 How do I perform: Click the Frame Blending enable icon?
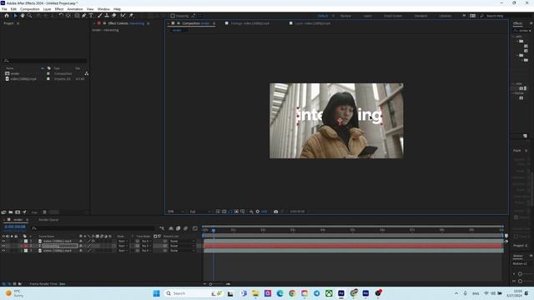coord(178,228)
